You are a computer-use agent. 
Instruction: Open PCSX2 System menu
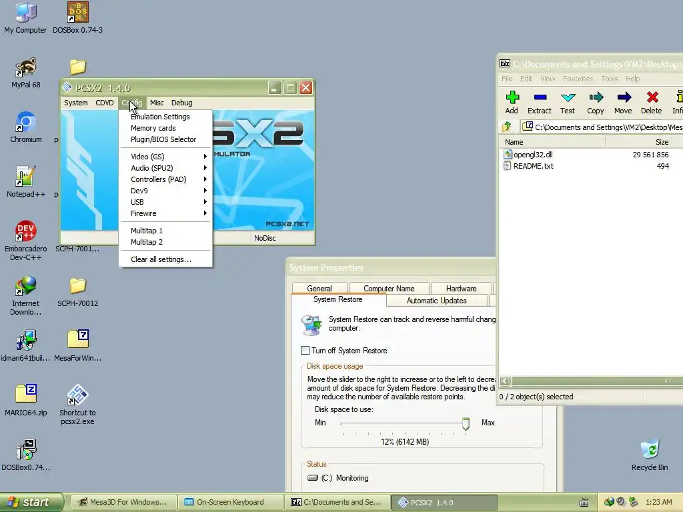pos(76,103)
